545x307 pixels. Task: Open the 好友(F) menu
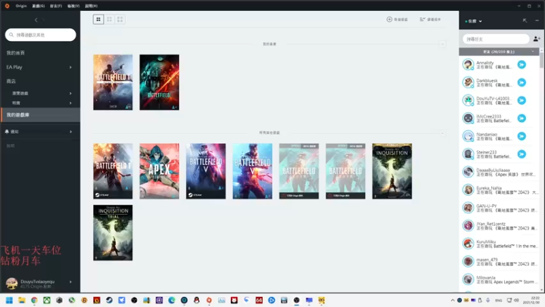56,6
